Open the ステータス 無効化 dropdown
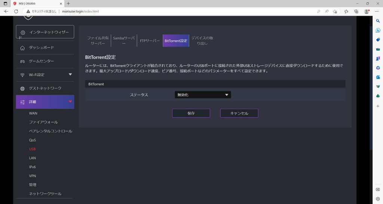This screenshot has width=383, height=204. (203, 95)
